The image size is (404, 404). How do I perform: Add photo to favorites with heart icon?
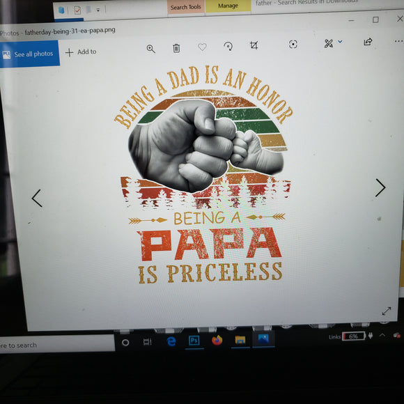tap(202, 47)
